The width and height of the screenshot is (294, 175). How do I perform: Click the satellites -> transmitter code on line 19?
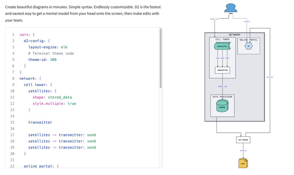pyautogui.click(x=62, y=147)
